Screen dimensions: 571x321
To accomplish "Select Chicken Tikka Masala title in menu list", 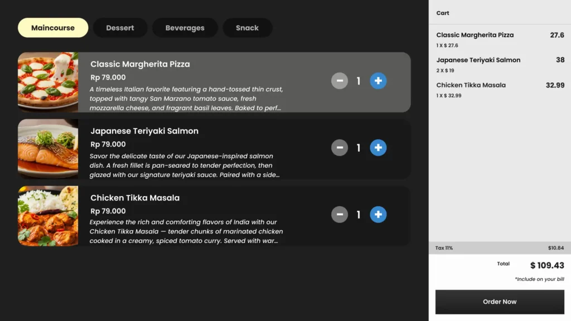I will (x=135, y=198).
